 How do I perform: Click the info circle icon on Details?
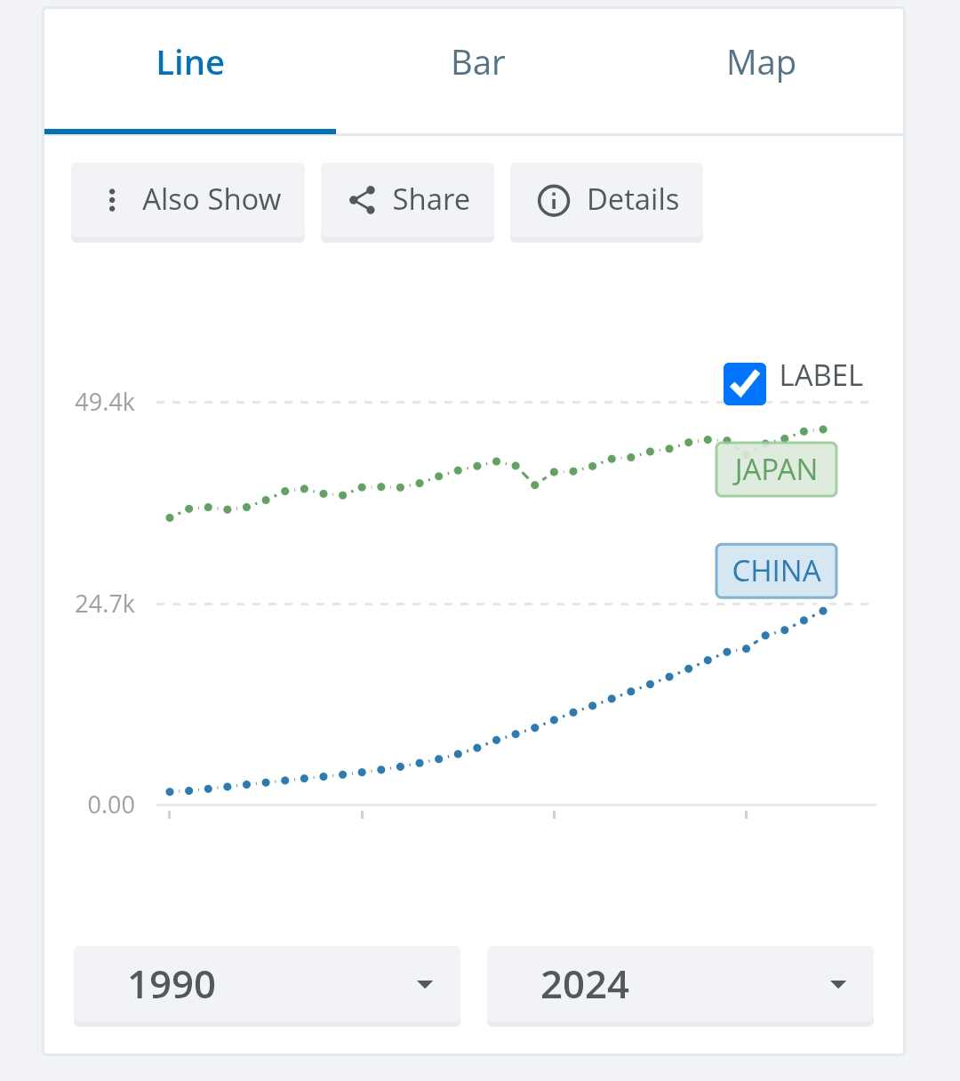tap(553, 200)
